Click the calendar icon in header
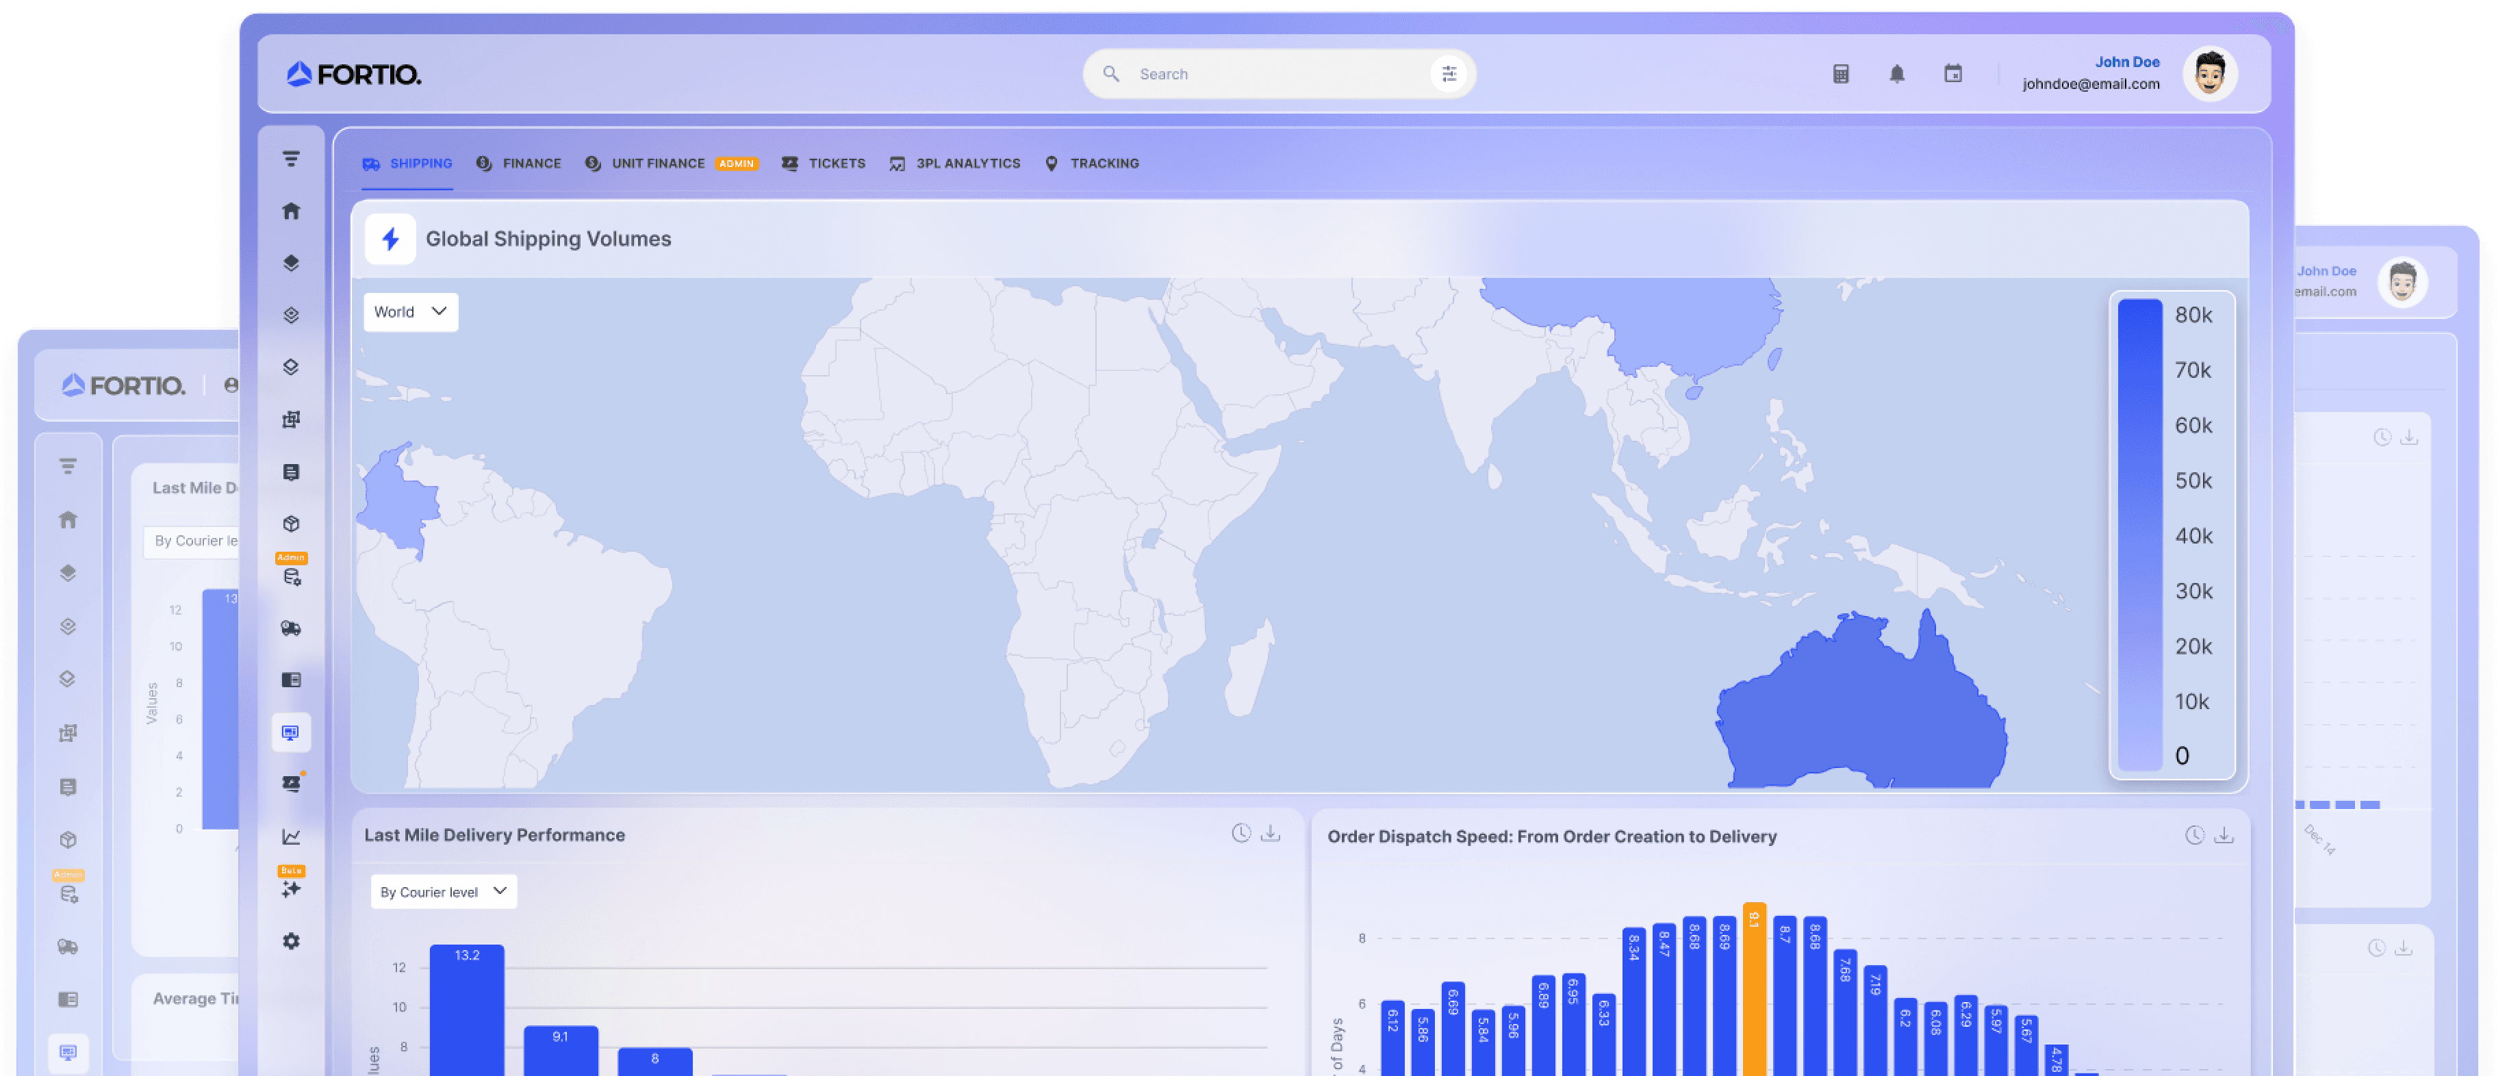This screenshot has width=2507, height=1076. [x=1953, y=74]
